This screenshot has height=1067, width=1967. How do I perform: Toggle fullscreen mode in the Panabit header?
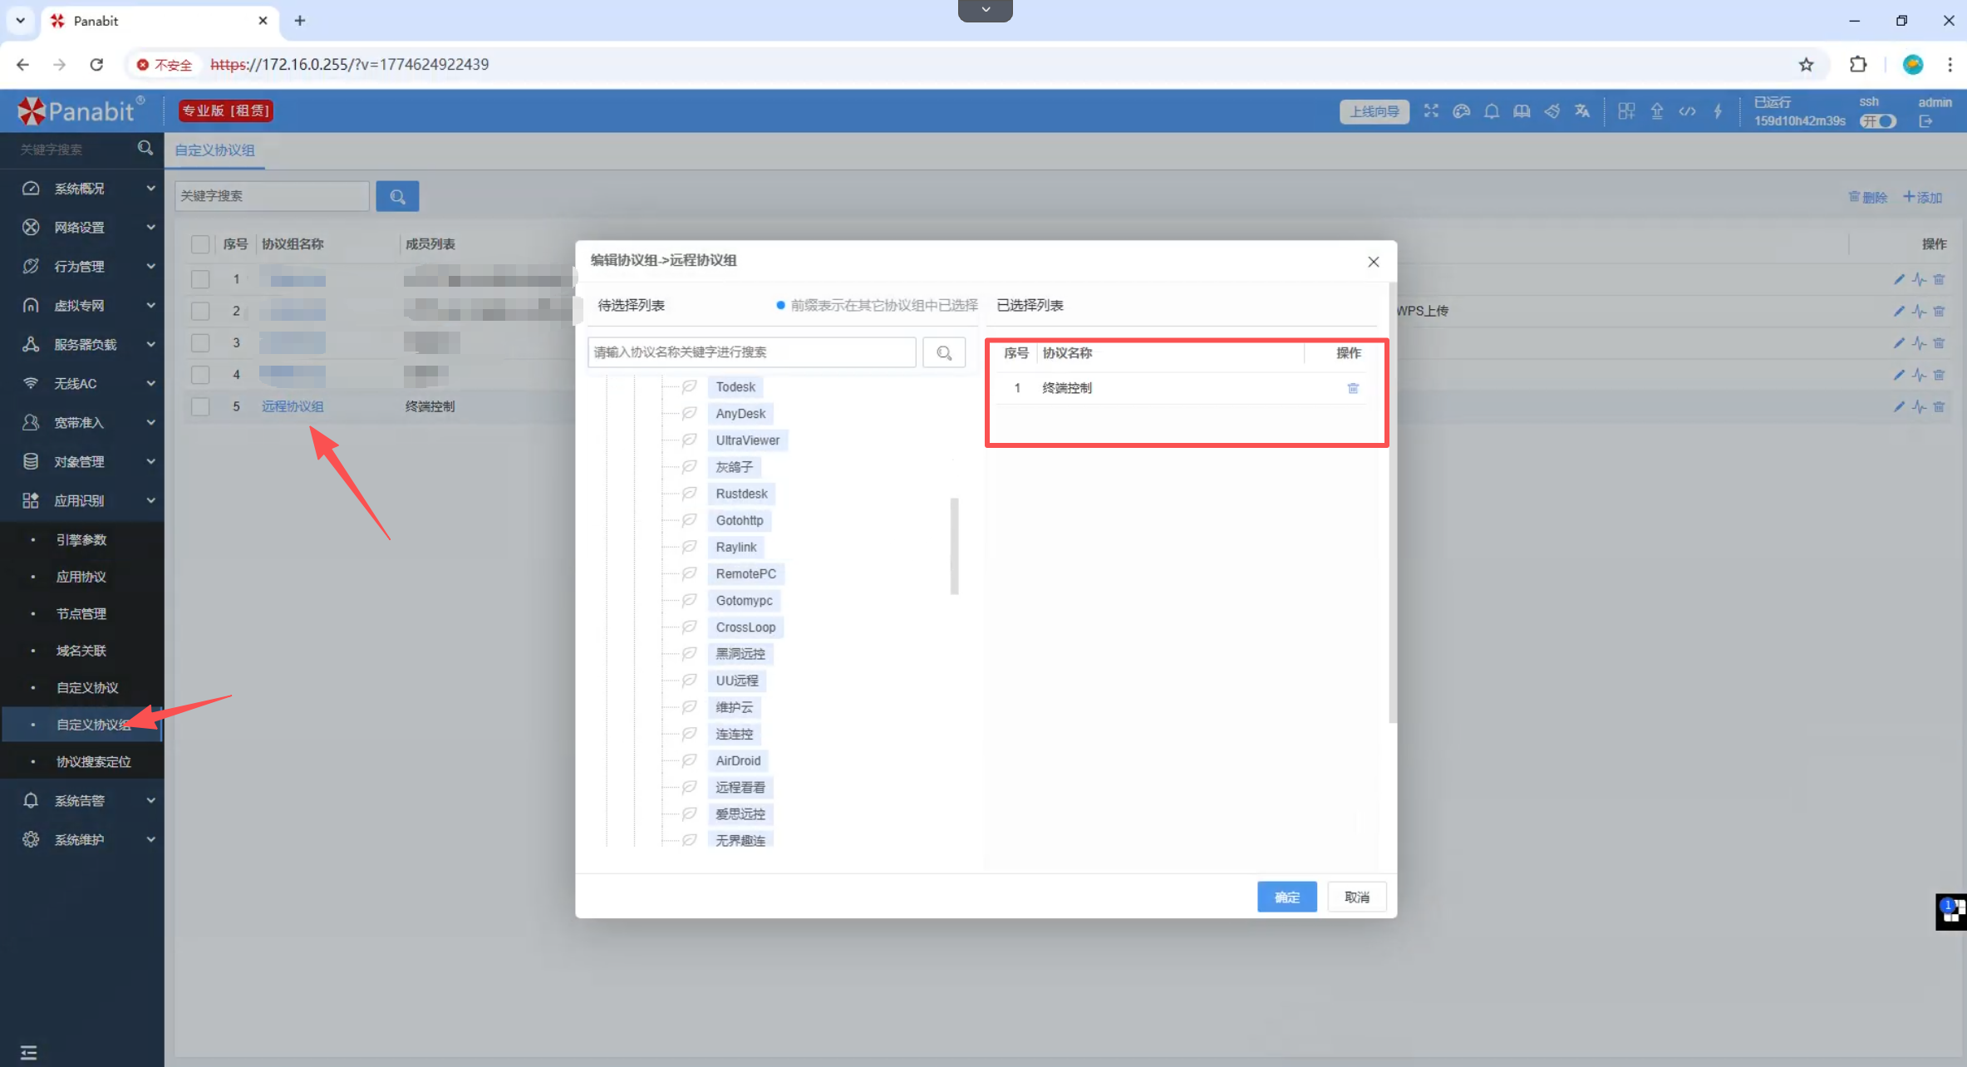click(1431, 111)
